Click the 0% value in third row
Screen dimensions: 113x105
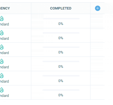point(61,52)
